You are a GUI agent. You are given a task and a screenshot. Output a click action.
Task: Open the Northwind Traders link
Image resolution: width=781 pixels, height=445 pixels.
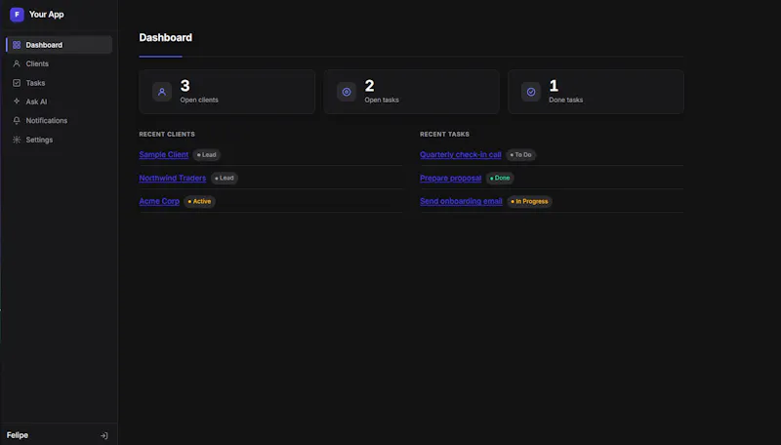[173, 179]
